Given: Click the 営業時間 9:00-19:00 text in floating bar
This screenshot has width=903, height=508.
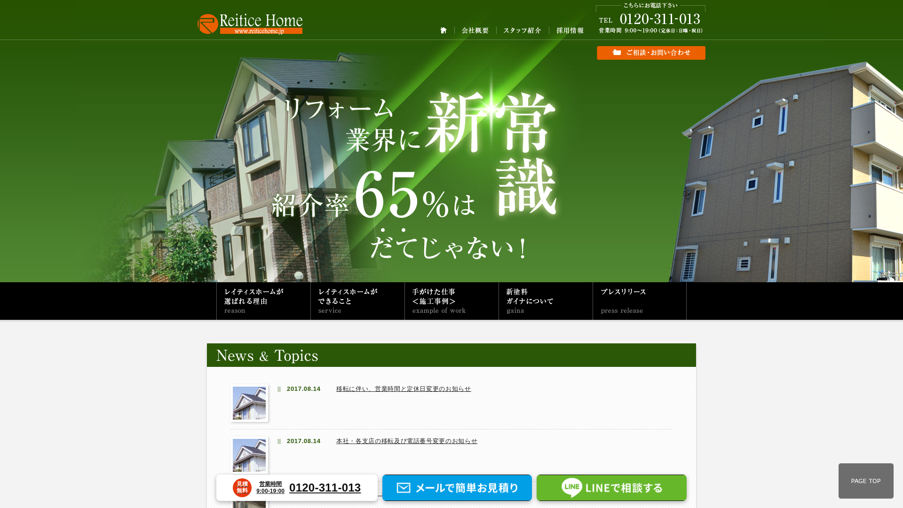Looking at the screenshot, I should coord(270,488).
